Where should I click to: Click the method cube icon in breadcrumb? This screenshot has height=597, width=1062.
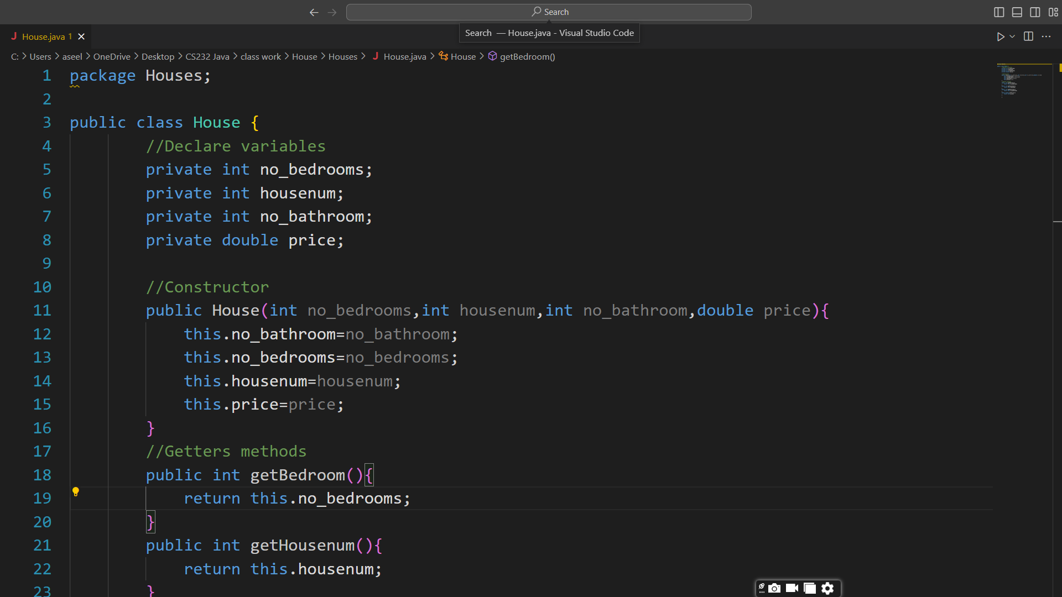tap(492, 56)
